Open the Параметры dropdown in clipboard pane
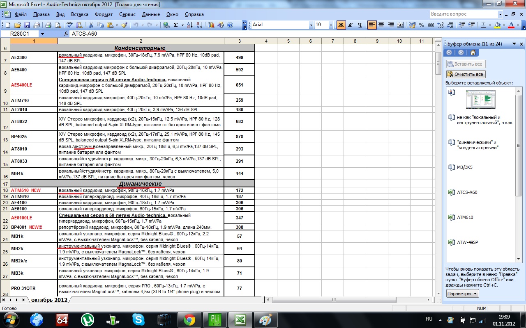 pos(463,294)
